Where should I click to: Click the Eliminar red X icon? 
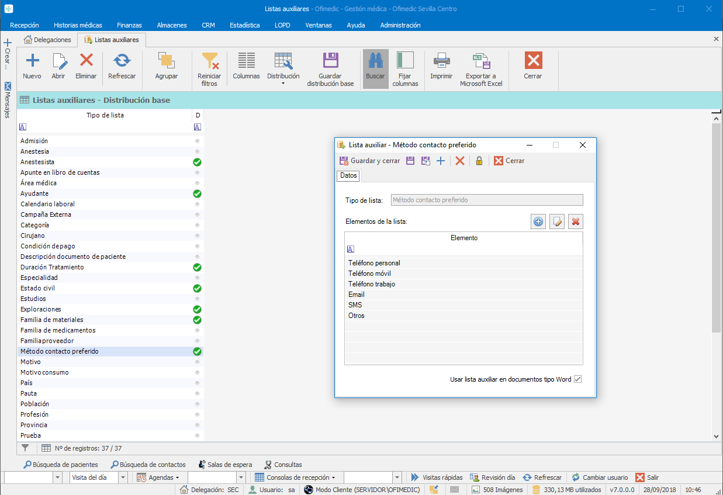click(87, 61)
